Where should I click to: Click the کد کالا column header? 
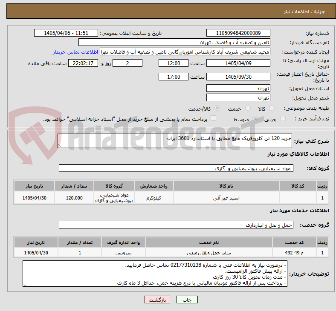point(298,186)
